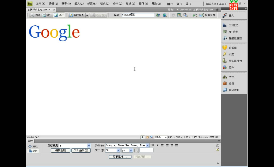Click the validate markup icon
This screenshot has height=167, width=274.
point(195,15)
